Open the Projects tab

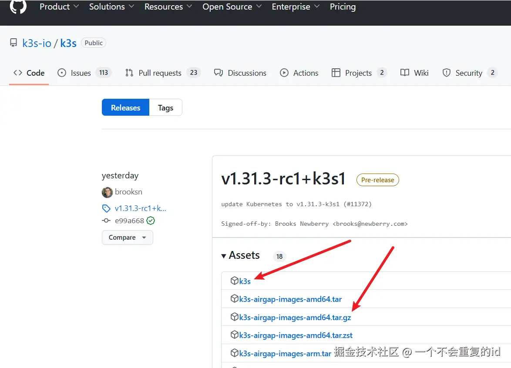pos(359,73)
